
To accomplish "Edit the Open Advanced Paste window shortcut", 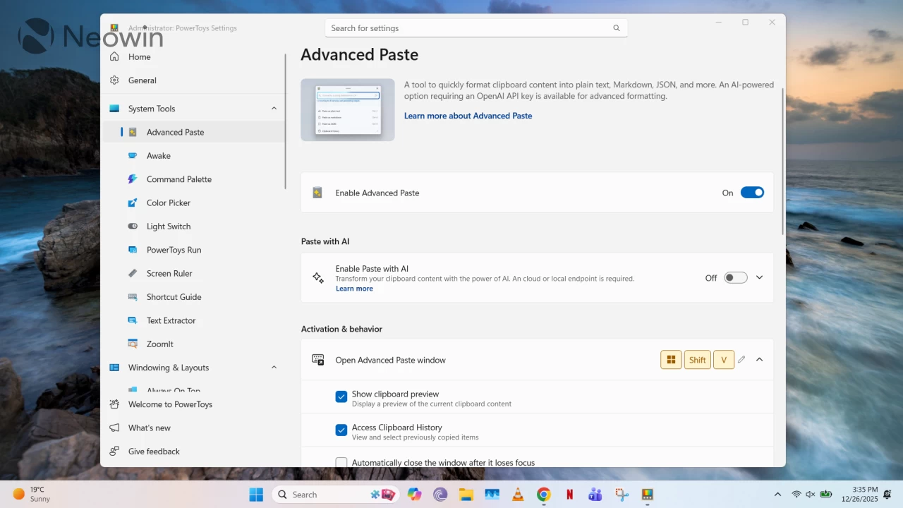I will [x=741, y=360].
